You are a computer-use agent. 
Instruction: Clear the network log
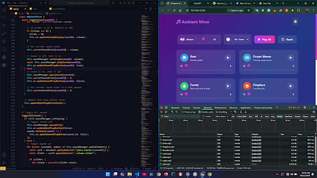pos(166,112)
